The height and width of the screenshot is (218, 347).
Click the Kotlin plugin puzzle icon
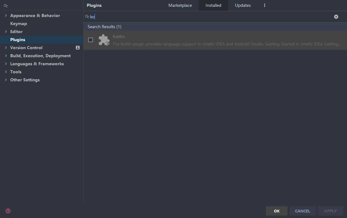(104, 40)
